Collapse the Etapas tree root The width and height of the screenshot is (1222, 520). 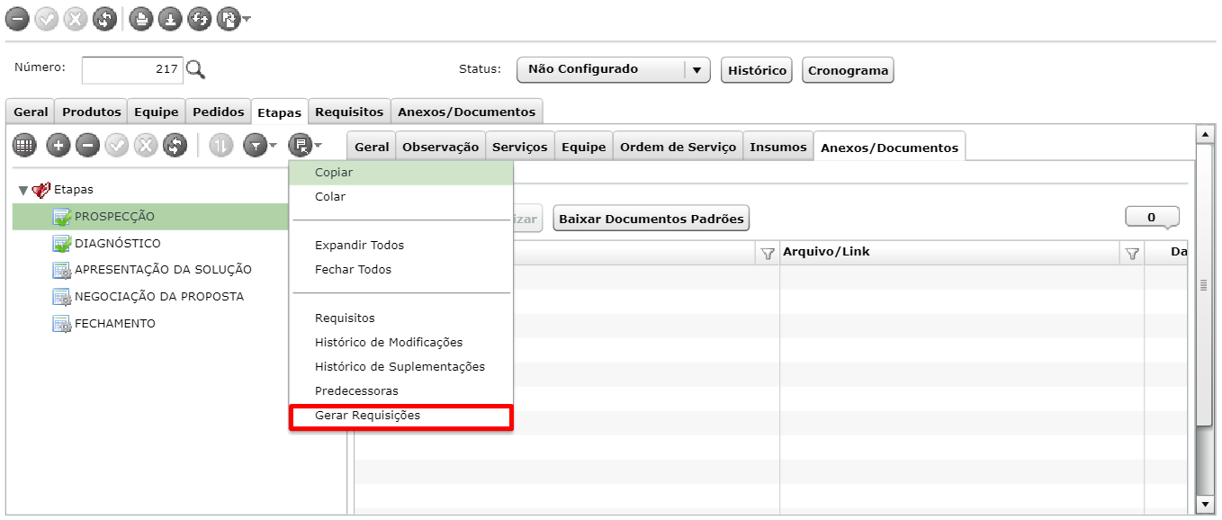click(23, 191)
